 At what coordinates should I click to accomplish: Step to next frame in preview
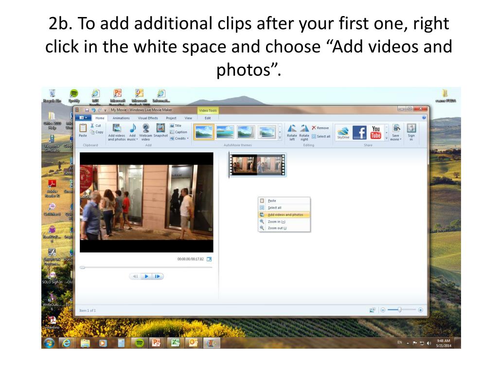158,276
